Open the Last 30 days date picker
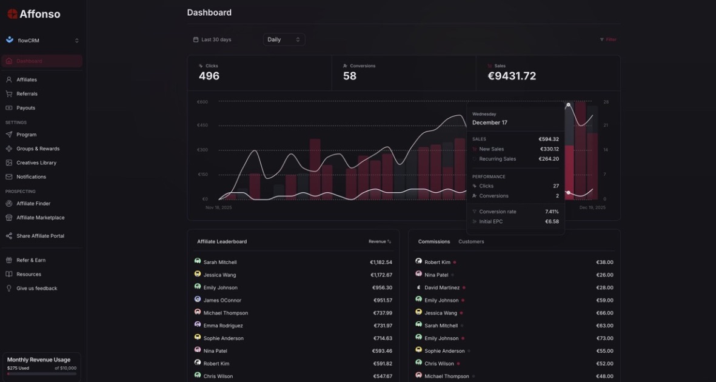 coord(212,39)
